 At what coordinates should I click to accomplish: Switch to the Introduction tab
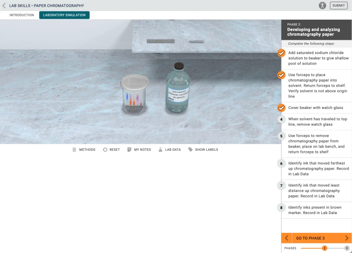[22, 15]
